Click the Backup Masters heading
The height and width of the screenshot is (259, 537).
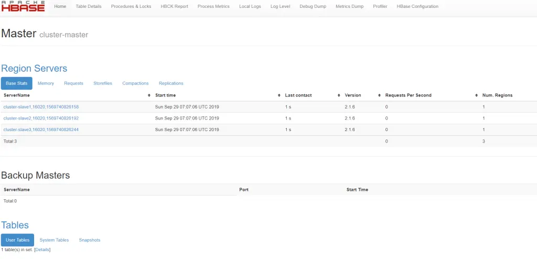[x=36, y=175]
